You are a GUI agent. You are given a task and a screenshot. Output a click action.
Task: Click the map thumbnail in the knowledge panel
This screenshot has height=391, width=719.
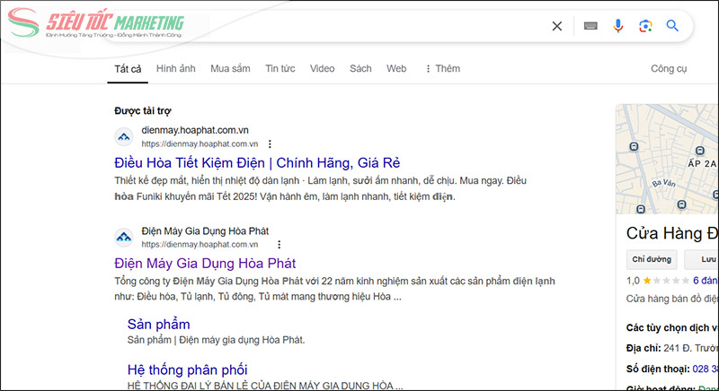667,159
